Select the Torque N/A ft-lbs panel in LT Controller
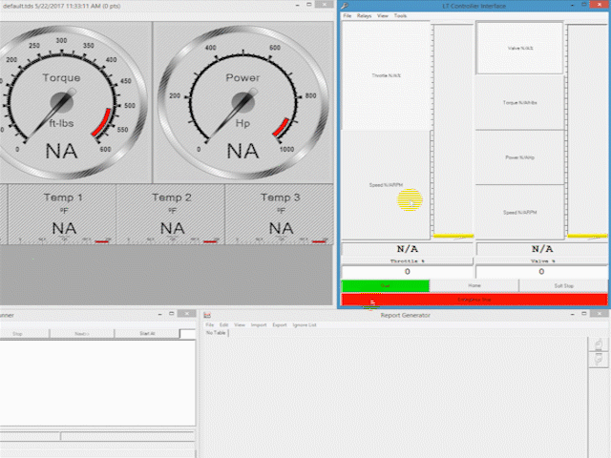The image size is (611, 458). pos(519,103)
